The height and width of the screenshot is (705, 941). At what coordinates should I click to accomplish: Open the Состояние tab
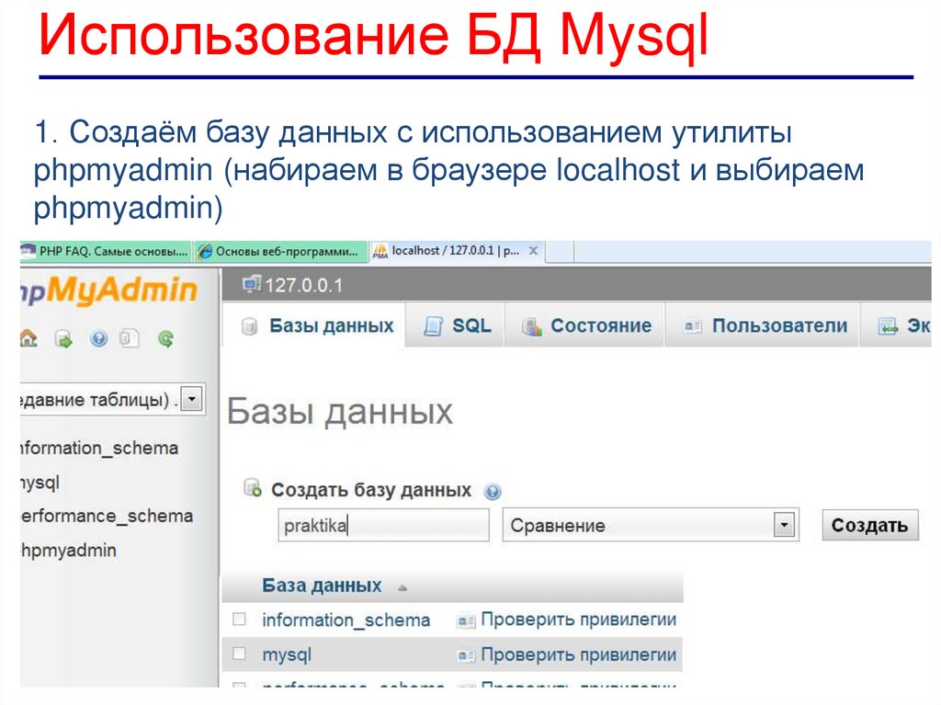(x=585, y=326)
